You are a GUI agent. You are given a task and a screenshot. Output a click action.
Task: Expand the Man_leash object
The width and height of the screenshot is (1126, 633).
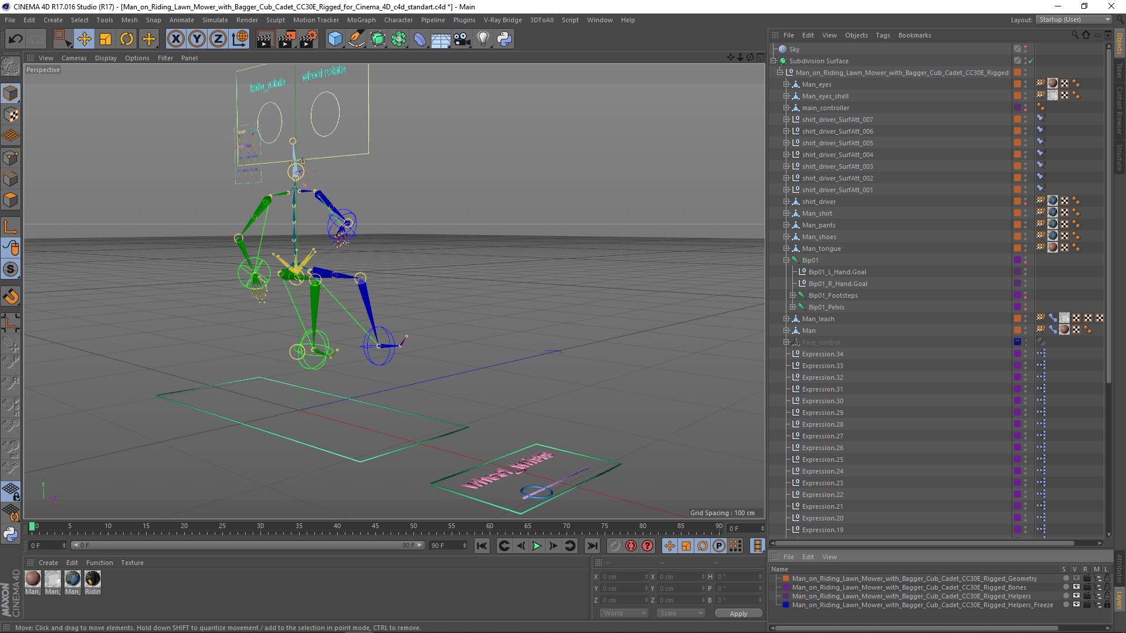(x=786, y=319)
